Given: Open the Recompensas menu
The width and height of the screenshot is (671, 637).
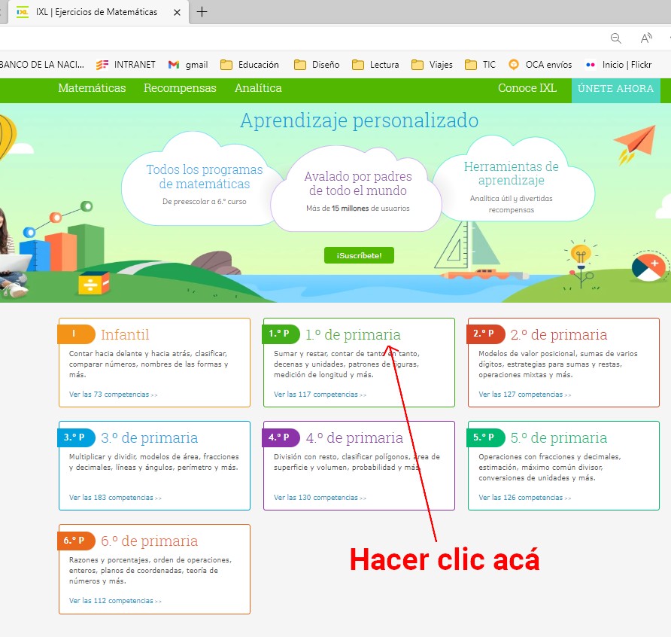Looking at the screenshot, I should pos(180,88).
